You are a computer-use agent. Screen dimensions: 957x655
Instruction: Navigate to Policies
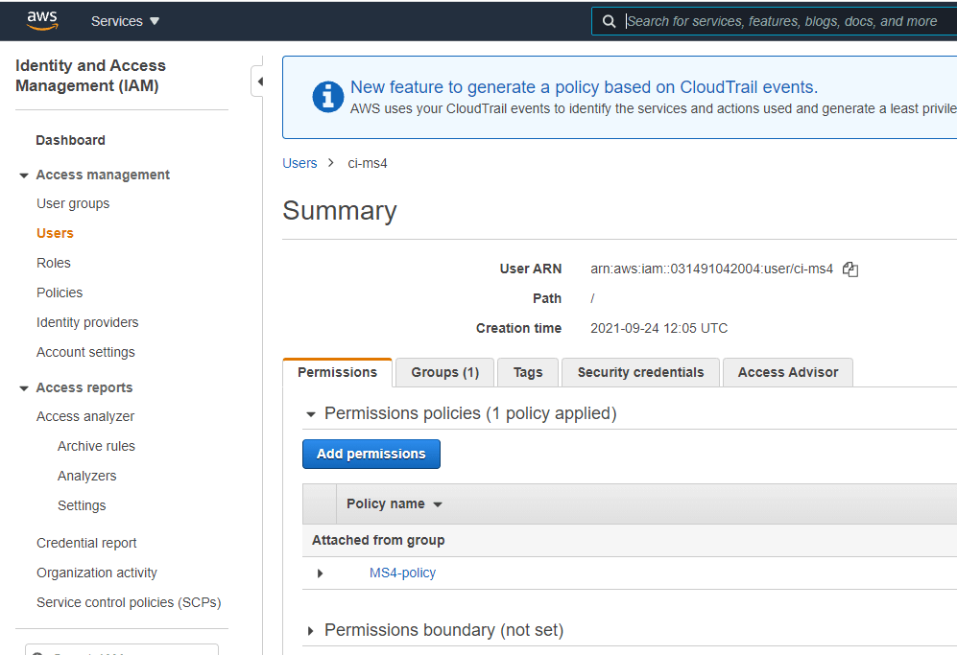[60, 292]
